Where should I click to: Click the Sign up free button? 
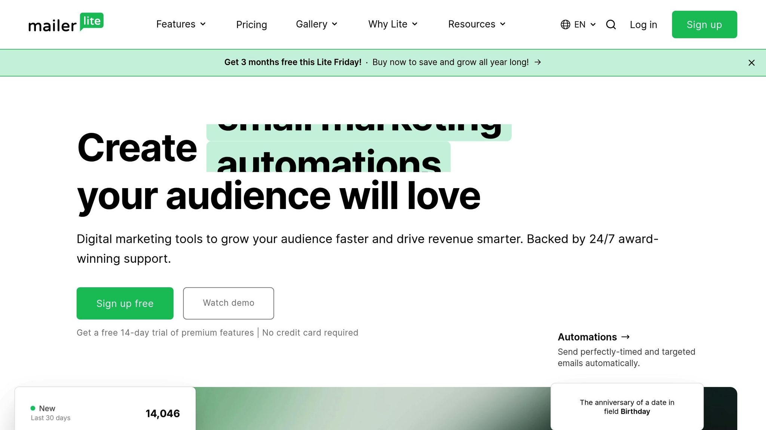click(x=125, y=303)
